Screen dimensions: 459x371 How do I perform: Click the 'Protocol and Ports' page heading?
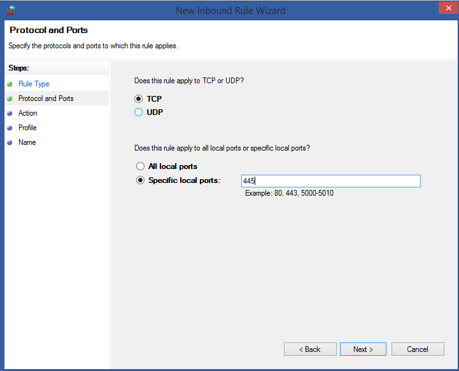(x=48, y=30)
